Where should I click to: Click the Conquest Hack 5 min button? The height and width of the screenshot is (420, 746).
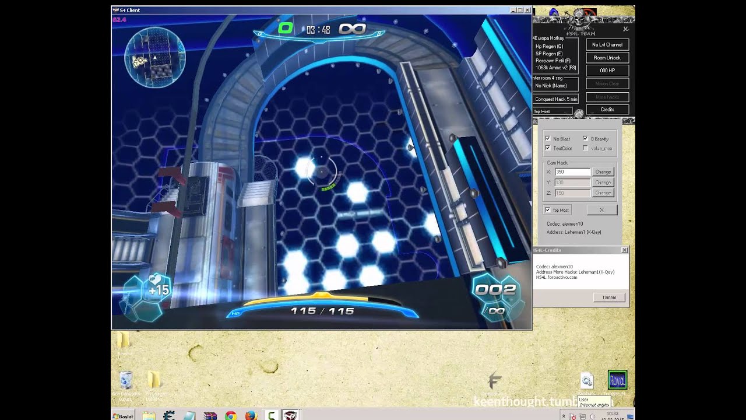[556, 99]
